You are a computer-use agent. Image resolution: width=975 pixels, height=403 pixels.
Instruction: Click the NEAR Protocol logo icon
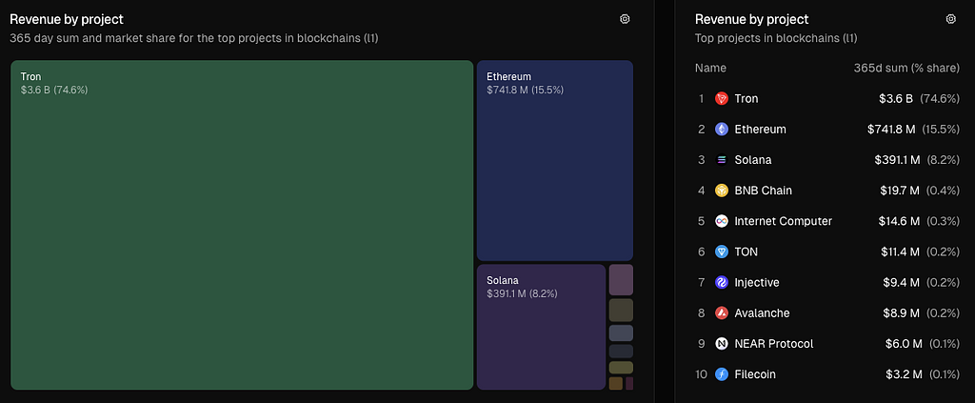(x=722, y=344)
